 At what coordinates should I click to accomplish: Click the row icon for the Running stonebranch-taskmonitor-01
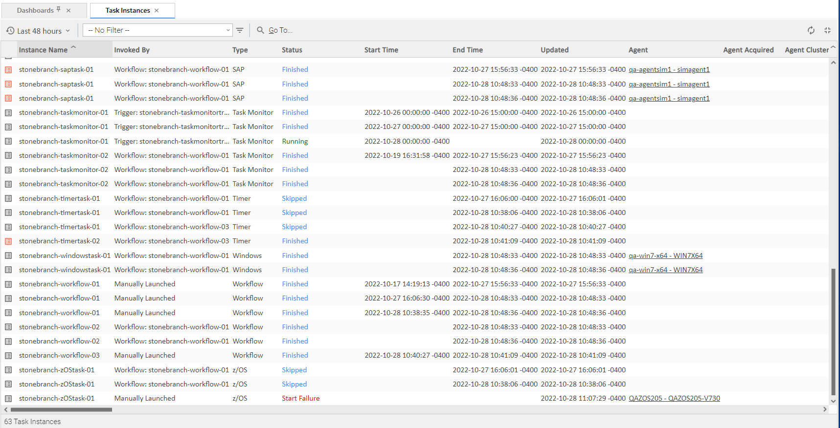8,141
